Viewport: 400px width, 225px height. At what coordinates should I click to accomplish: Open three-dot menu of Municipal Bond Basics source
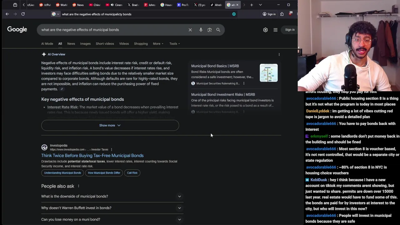click(244, 83)
